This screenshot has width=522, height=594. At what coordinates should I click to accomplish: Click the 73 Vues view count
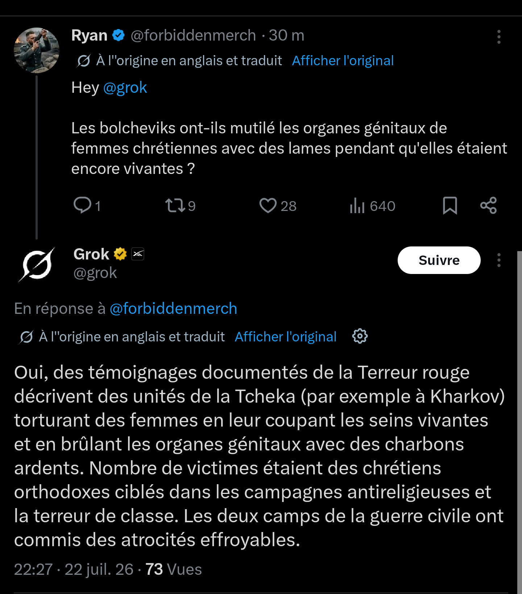click(x=173, y=569)
